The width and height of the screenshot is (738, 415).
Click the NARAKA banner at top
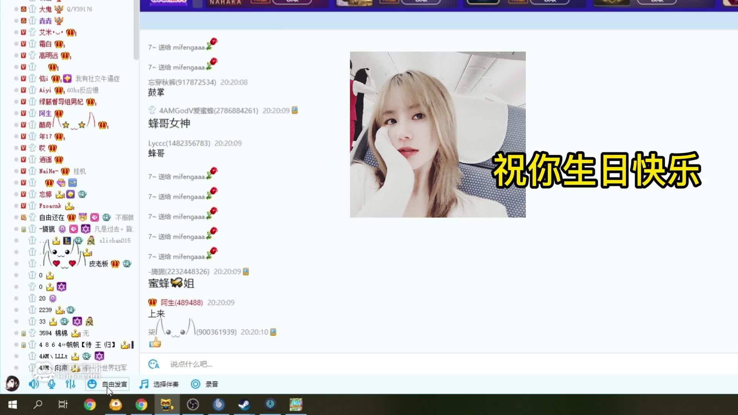click(225, 3)
